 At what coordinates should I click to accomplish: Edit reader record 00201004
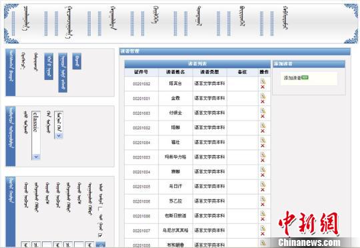[x=263, y=169]
